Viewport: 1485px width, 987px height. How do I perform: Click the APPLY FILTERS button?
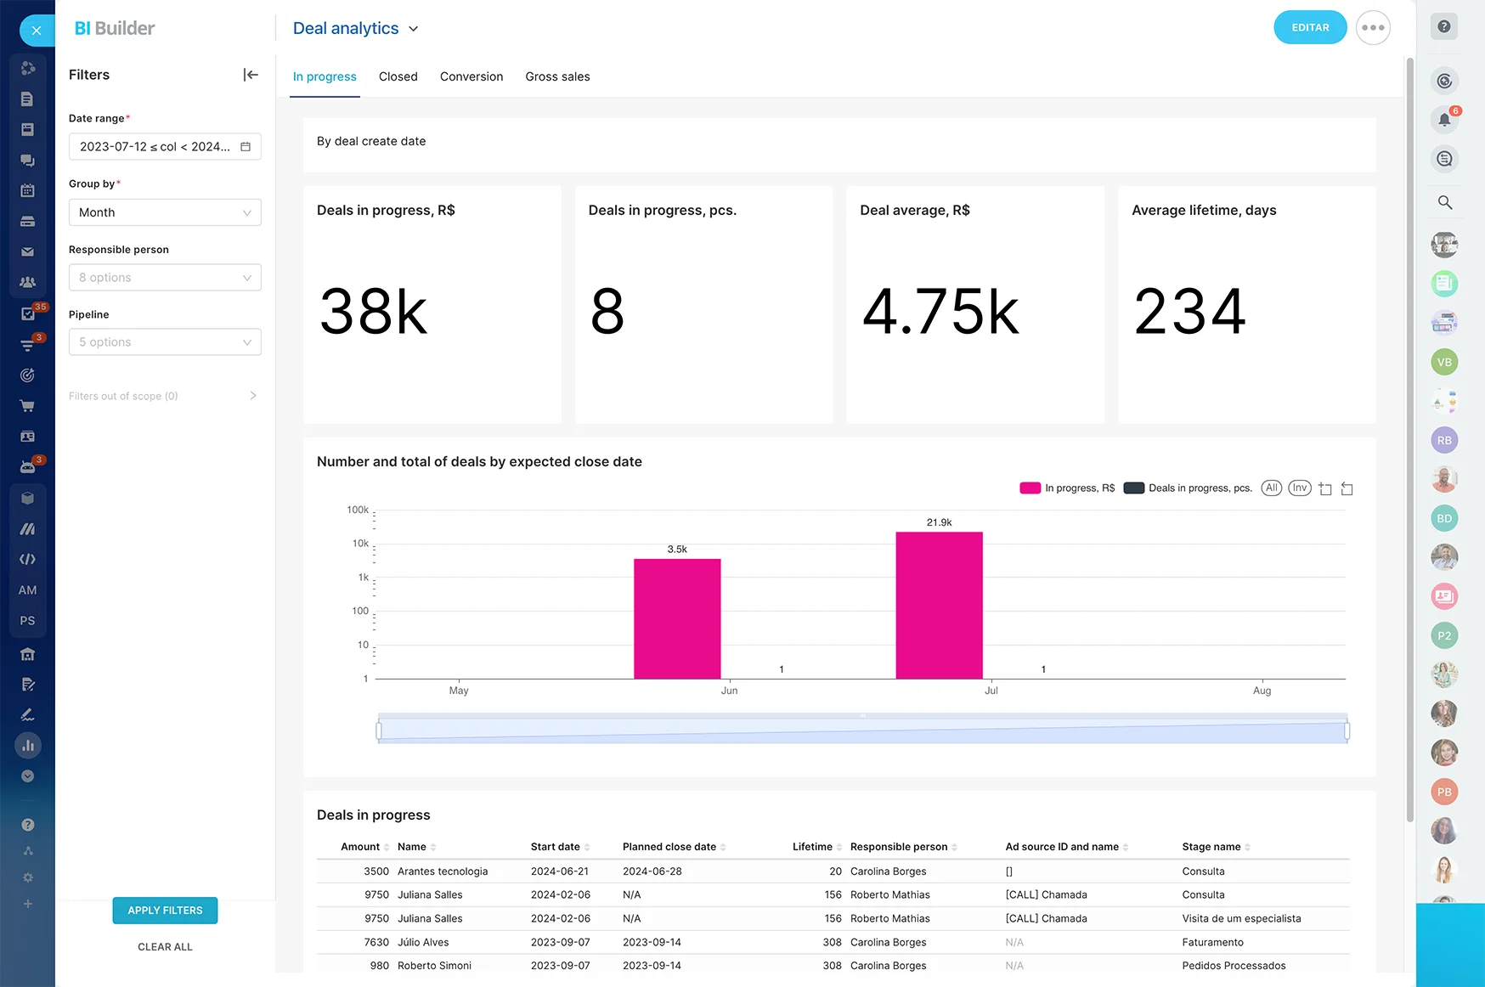(x=165, y=911)
